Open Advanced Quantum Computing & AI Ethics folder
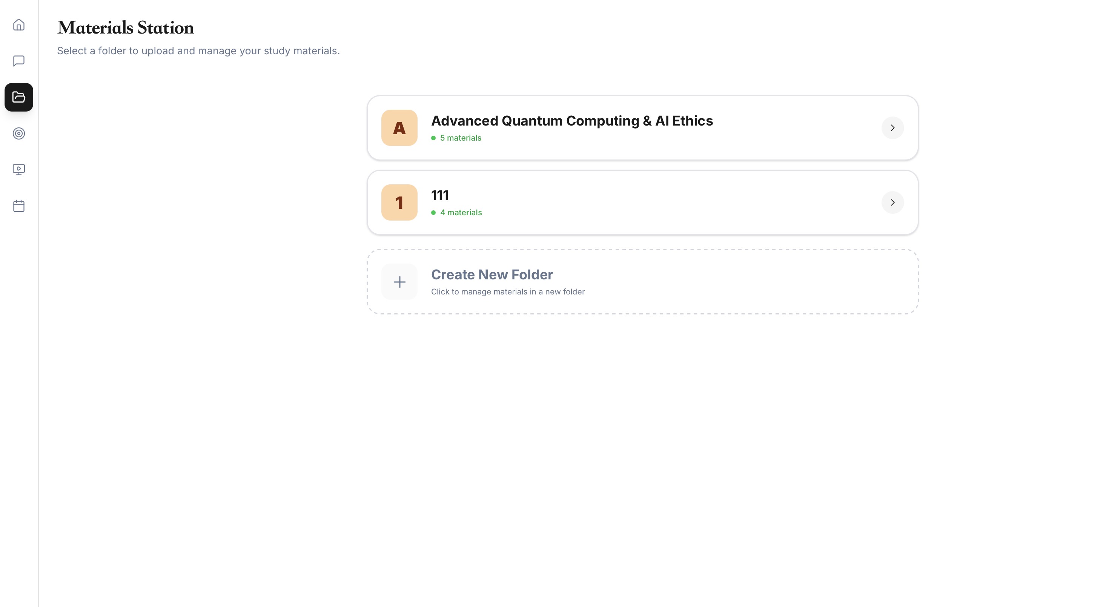Viewport: 1112px width, 607px height. coord(571,121)
